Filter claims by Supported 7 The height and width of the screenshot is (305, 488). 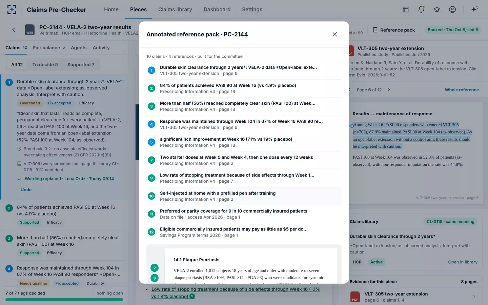[81, 65]
